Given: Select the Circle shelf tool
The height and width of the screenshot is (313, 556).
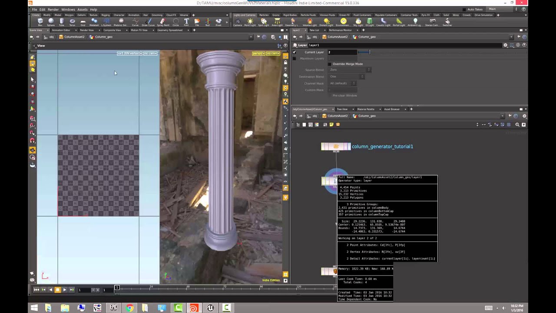Looking at the screenshot, I should point(175,22).
